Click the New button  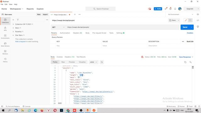pyautogui.click(x=39, y=14)
